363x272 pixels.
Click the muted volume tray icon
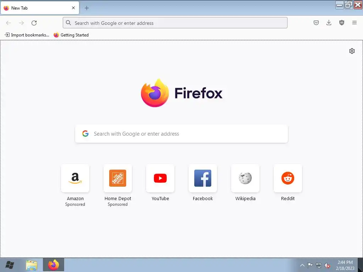pyautogui.click(x=327, y=265)
